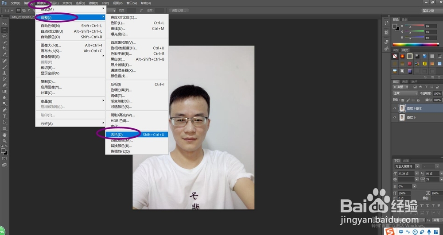The height and width of the screenshot is (235, 443).
Task: Select the History Brush tool
Action: 4,79
